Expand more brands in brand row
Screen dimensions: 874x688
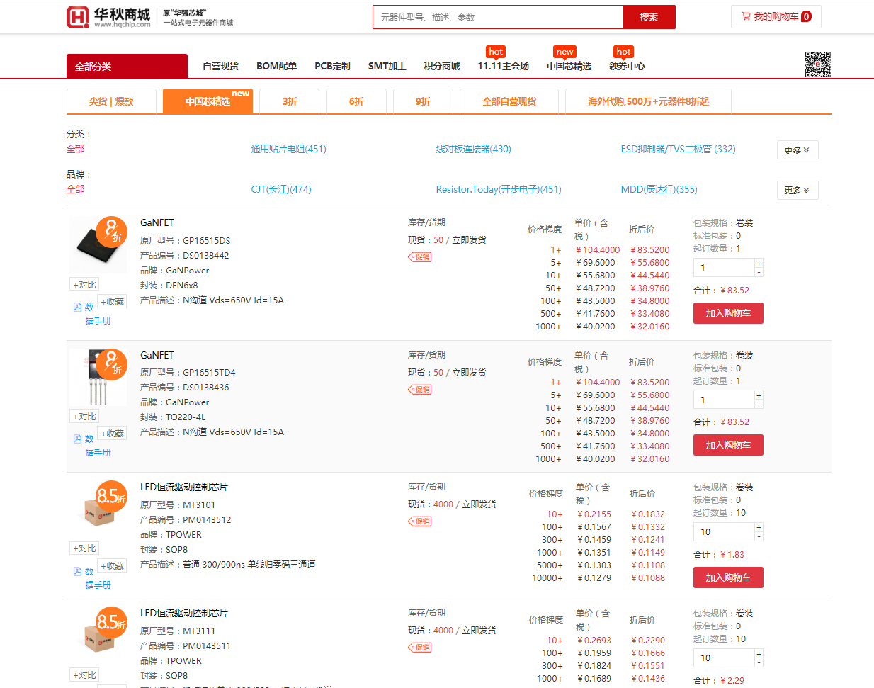pos(797,191)
